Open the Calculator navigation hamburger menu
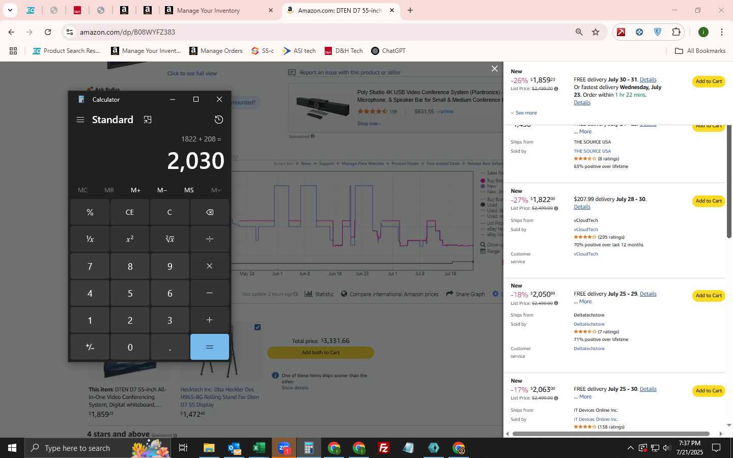This screenshot has height=458, width=733. coord(80,120)
